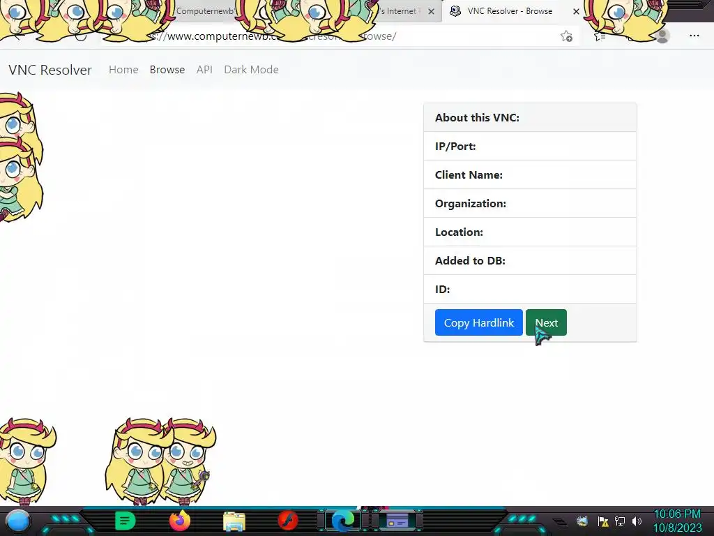Add this page to favorites star icon

pyautogui.click(x=566, y=36)
